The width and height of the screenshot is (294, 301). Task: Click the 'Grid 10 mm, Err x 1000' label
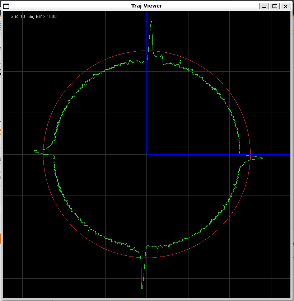tap(34, 17)
